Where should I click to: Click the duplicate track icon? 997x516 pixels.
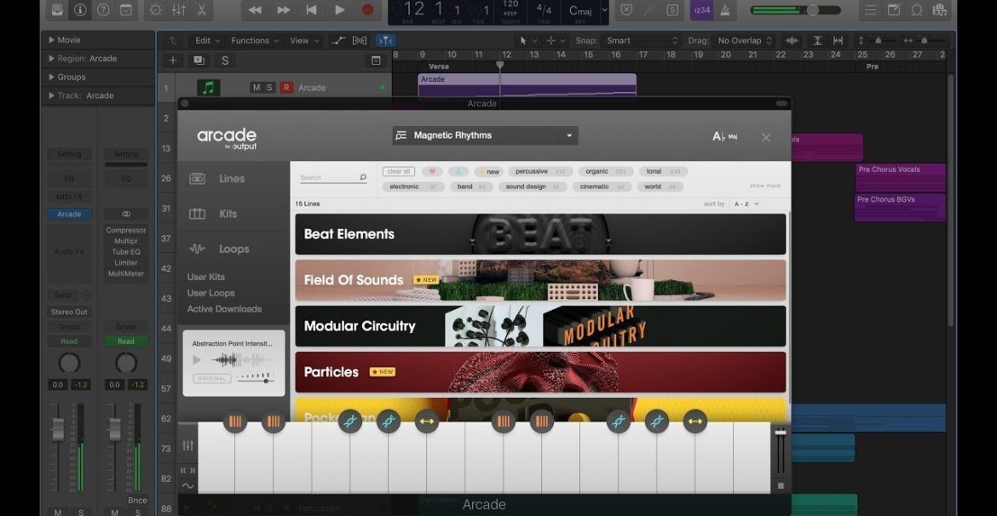199,60
